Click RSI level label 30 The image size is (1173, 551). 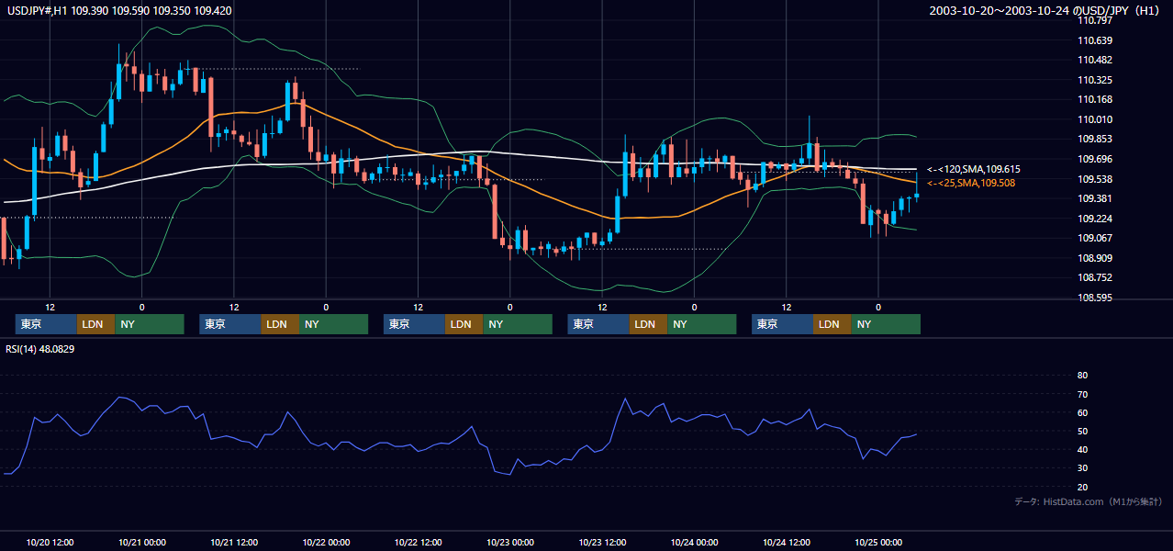click(x=1082, y=468)
